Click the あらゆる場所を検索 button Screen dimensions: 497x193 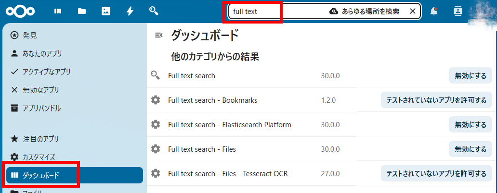pos(365,12)
